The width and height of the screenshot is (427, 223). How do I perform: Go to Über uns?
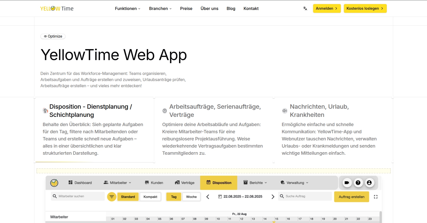pyautogui.click(x=210, y=8)
